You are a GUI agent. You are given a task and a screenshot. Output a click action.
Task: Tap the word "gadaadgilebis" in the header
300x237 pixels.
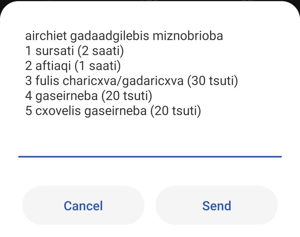tap(110, 36)
